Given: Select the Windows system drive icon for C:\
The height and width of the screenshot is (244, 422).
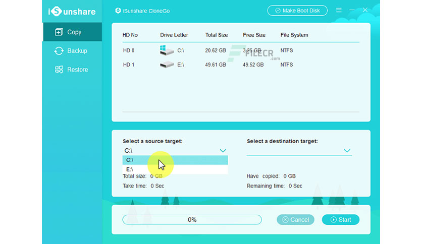Looking at the screenshot, I should tap(166, 50).
